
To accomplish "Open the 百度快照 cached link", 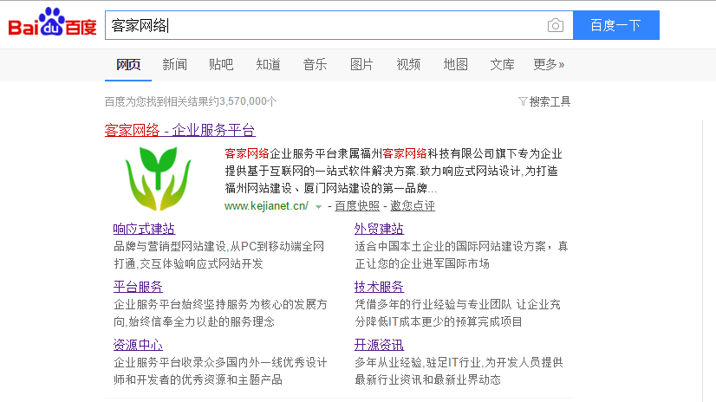I will click(357, 206).
